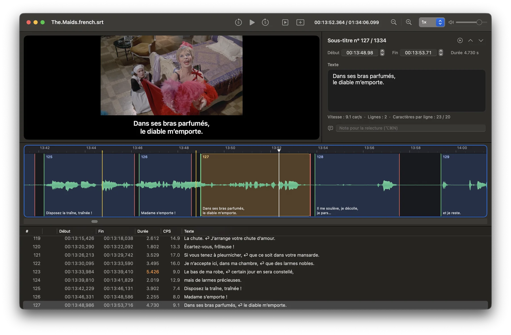Screen dimensions: 511x335
Task: Select row 120 'Écartez-vous, frôleuse !'
Action: (256, 247)
